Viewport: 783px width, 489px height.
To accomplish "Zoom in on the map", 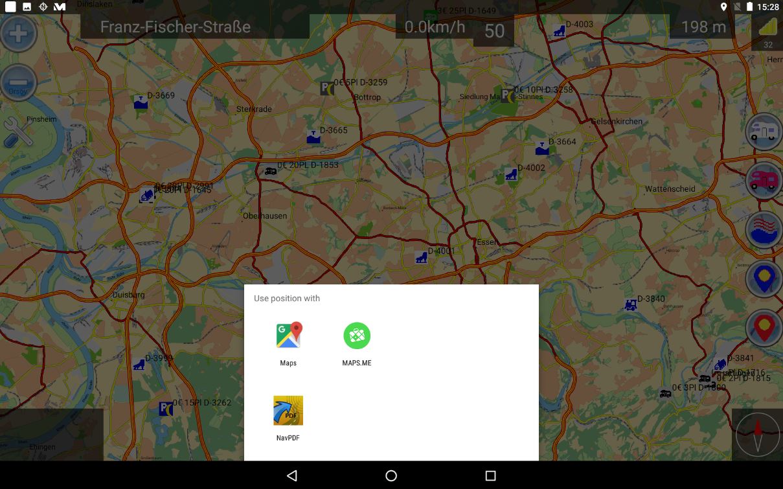I will 18,32.
